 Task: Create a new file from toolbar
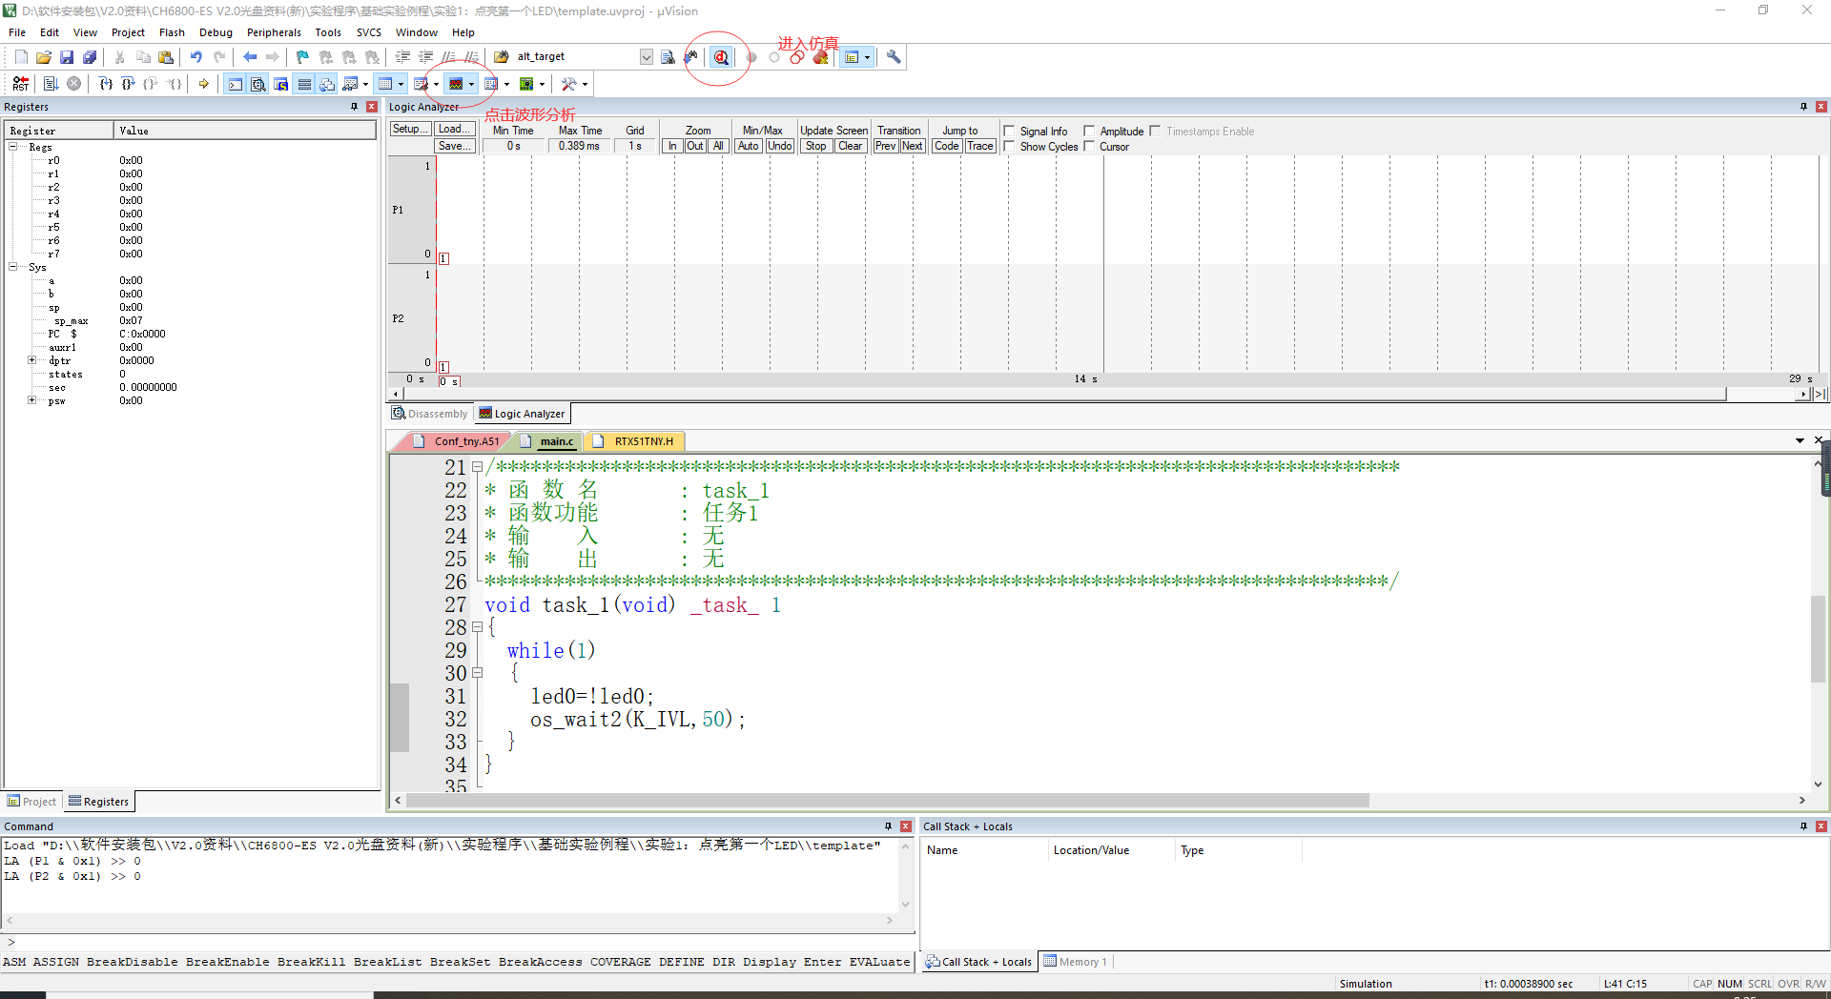[21, 57]
